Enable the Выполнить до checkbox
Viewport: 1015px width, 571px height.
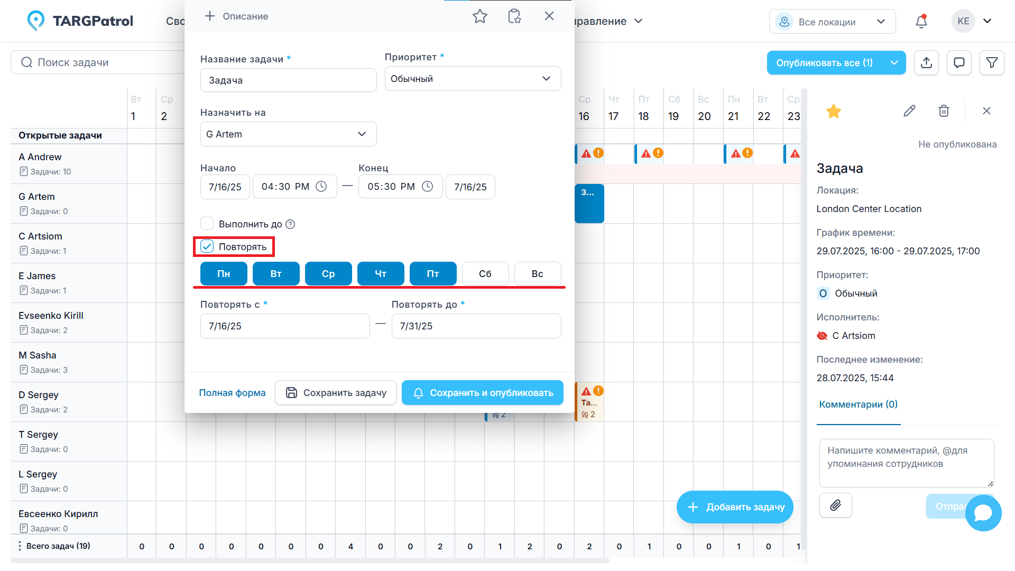pyautogui.click(x=207, y=223)
